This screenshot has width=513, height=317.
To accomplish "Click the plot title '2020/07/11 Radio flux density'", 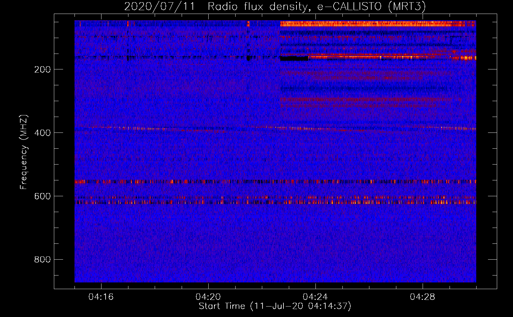I will coord(275,7).
